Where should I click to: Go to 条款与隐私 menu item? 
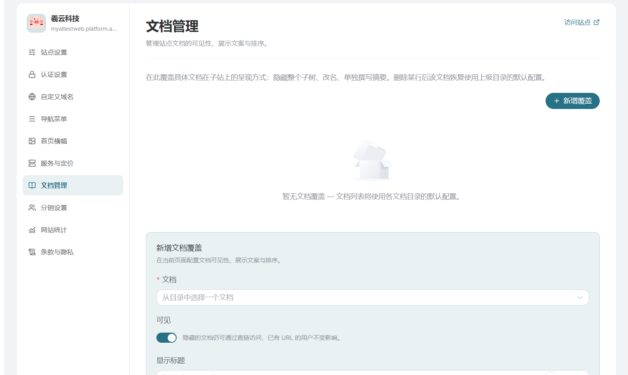pos(73,252)
